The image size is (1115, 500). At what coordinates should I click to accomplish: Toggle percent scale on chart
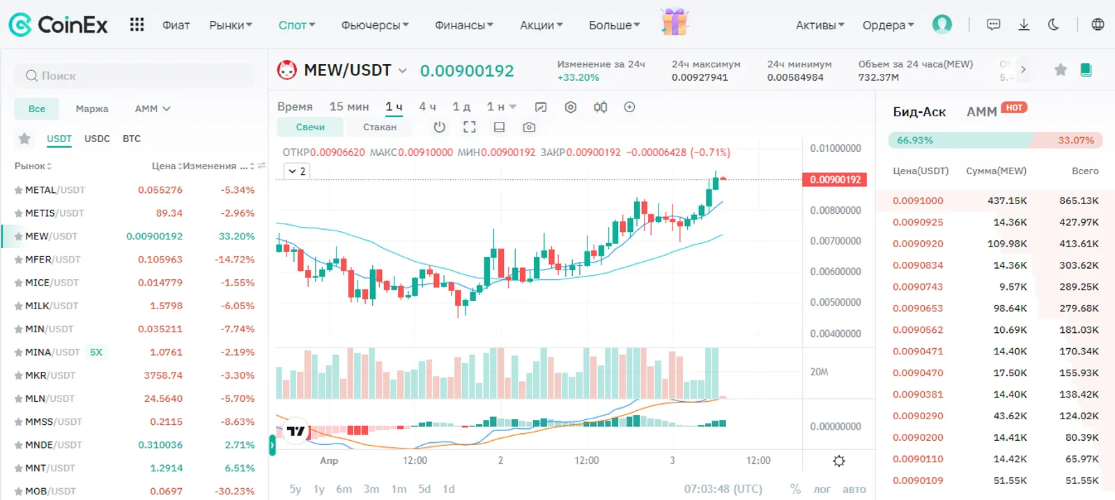click(x=795, y=489)
